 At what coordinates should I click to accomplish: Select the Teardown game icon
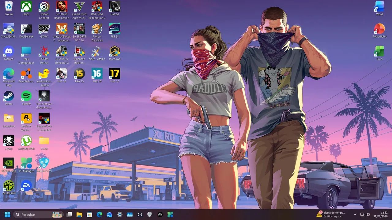[x=115, y=53]
